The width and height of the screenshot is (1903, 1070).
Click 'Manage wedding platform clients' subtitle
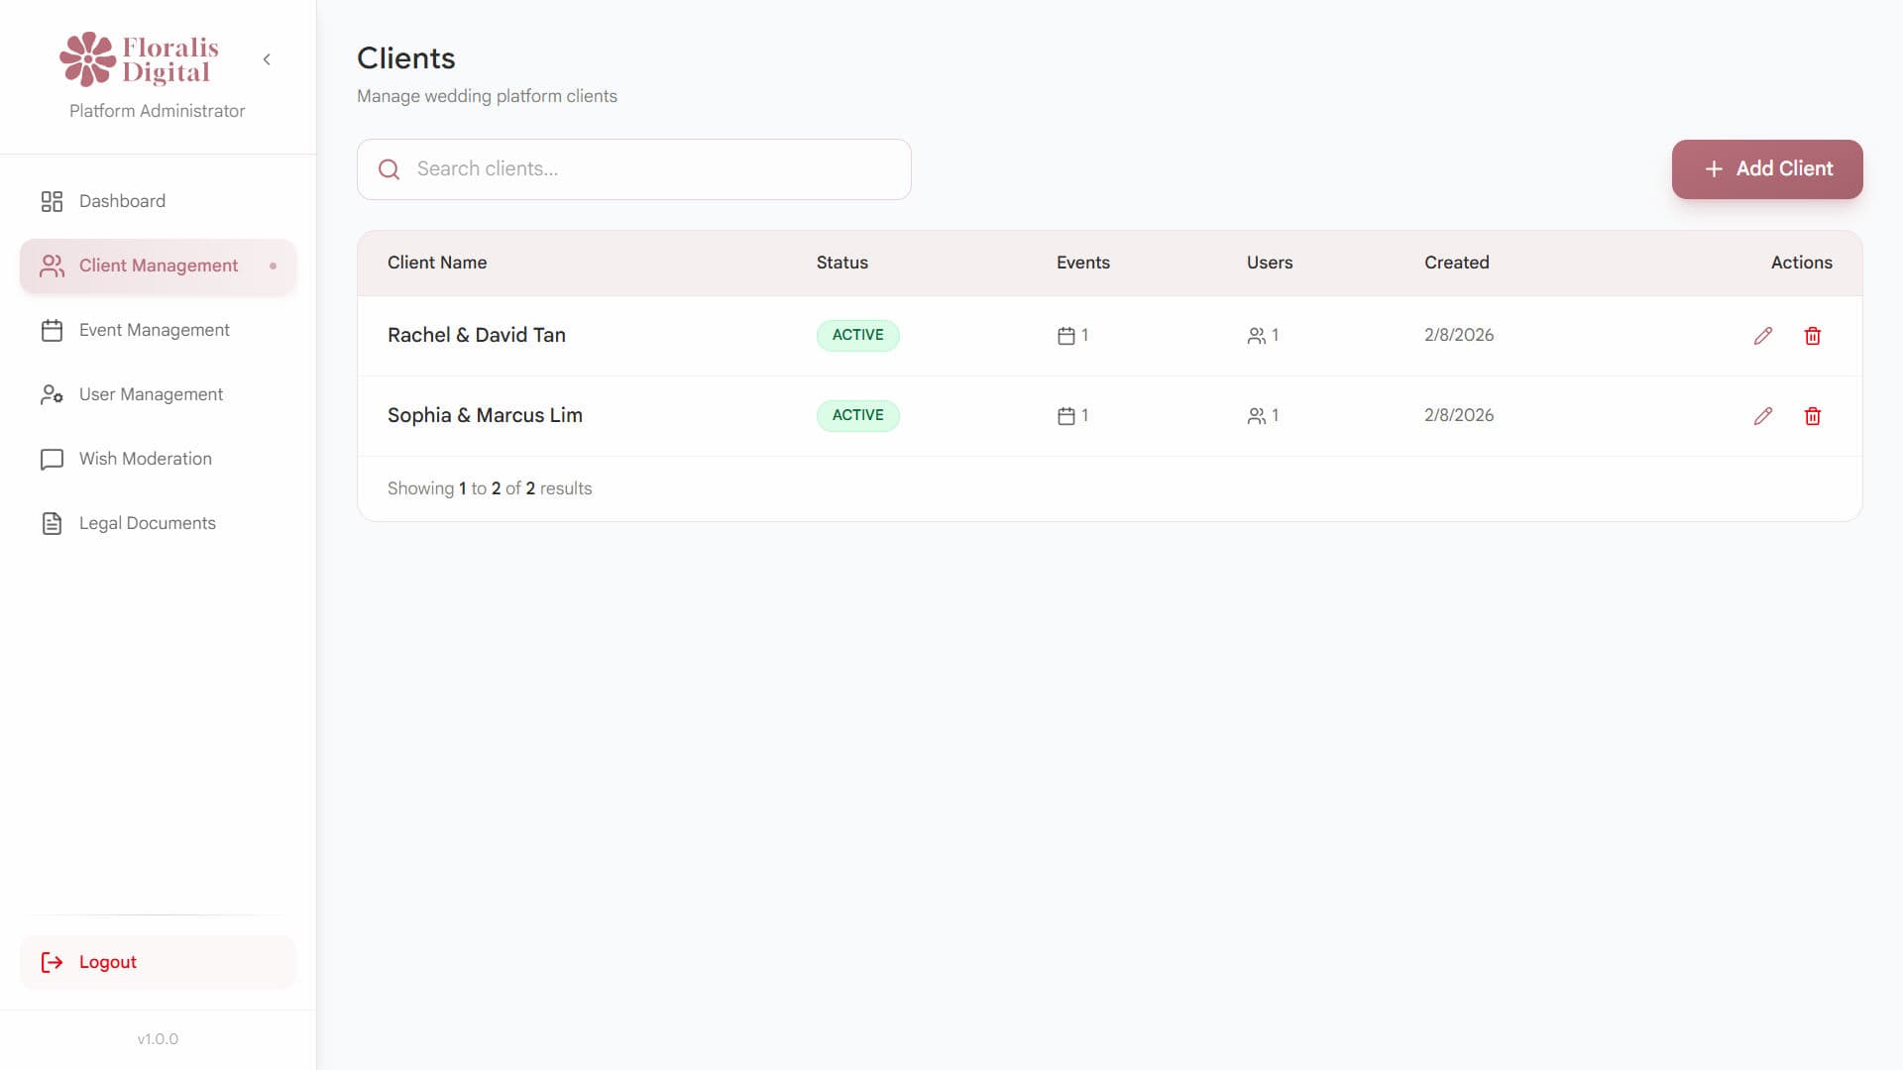487,96
